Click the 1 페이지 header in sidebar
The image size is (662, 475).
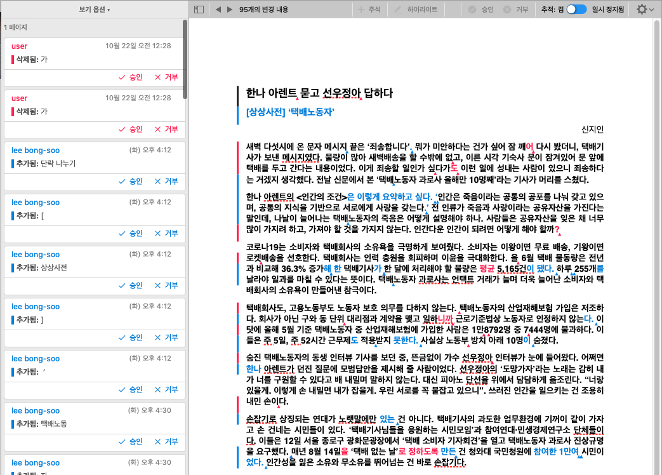[16, 27]
